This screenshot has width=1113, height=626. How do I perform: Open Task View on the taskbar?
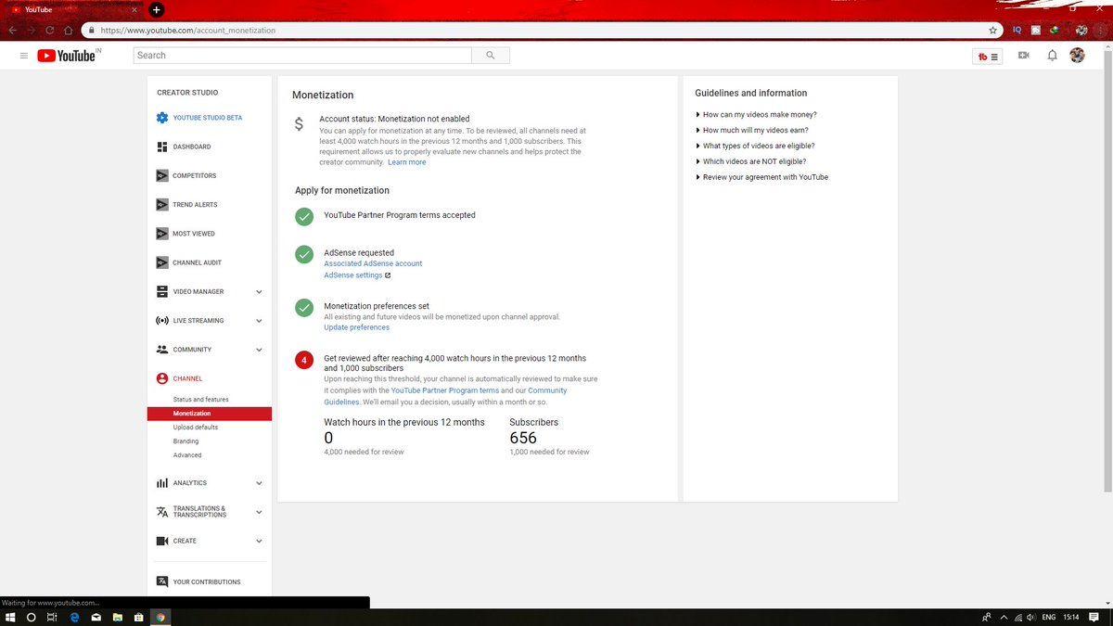point(52,617)
